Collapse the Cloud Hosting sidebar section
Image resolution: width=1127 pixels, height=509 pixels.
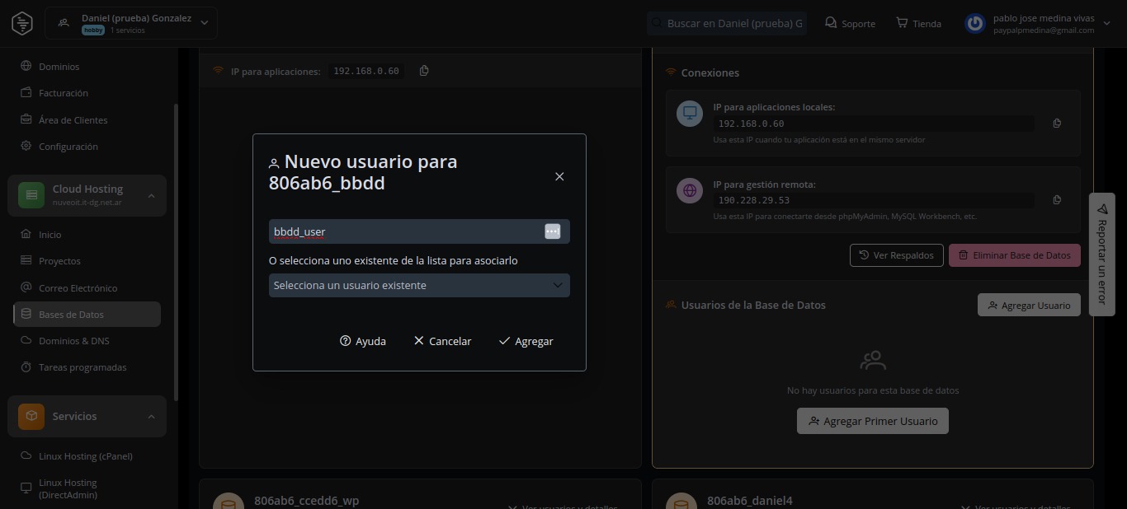point(151,195)
